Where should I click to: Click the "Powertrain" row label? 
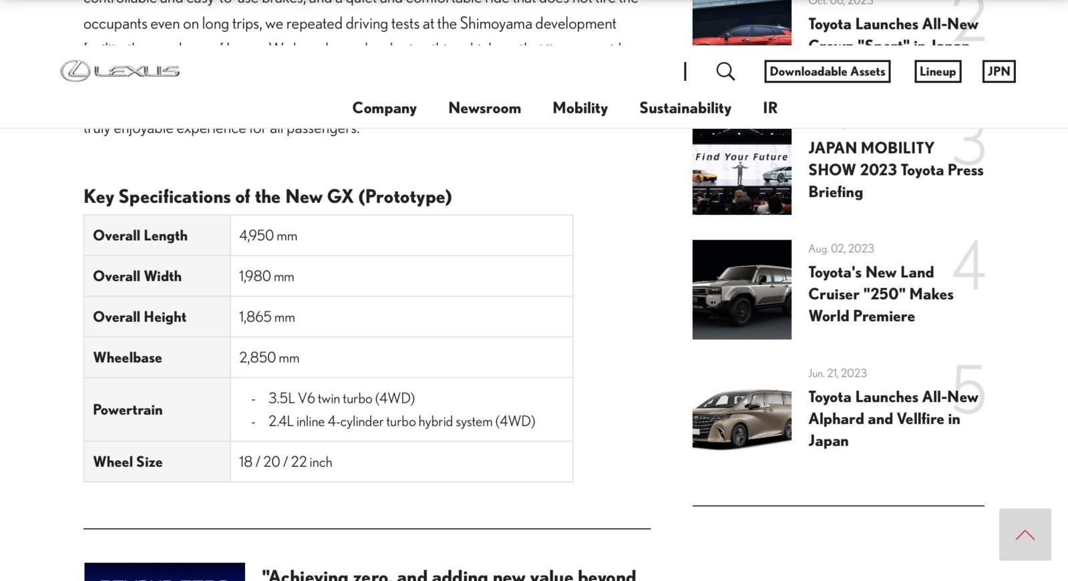(x=128, y=409)
